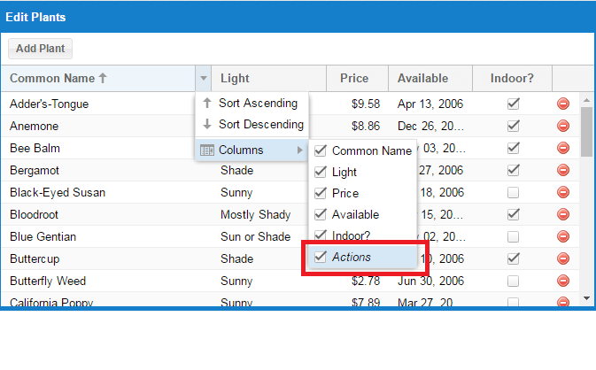Choose Sort Descending from the menu
This screenshot has width=596, height=370.
click(x=252, y=124)
